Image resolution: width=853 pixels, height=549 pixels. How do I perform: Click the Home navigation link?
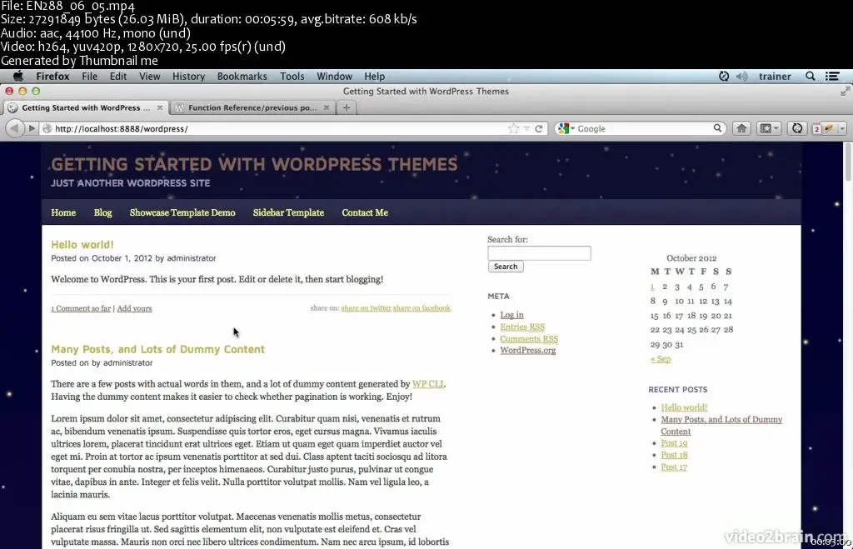pyautogui.click(x=63, y=212)
